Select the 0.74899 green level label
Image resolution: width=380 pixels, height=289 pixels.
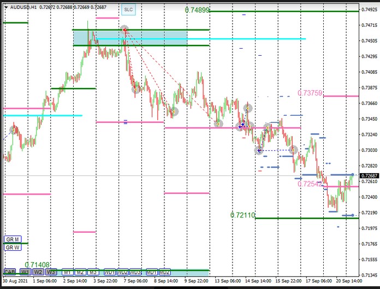[x=197, y=10]
